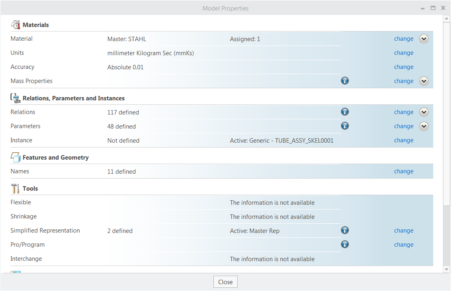Image resolution: width=451 pixels, height=291 pixels.
Task: Click the Features and Geometry section icon
Action: click(15, 157)
